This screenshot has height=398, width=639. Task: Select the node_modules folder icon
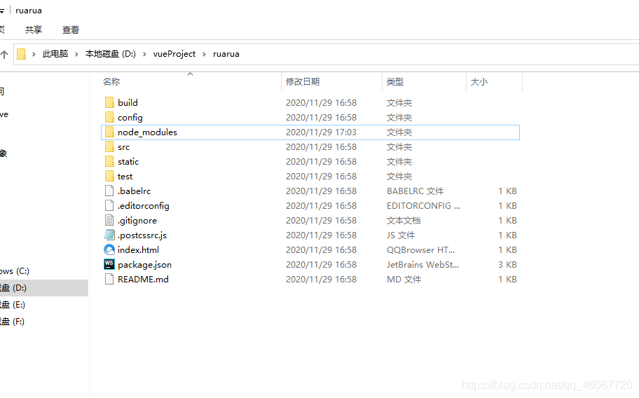point(109,132)
